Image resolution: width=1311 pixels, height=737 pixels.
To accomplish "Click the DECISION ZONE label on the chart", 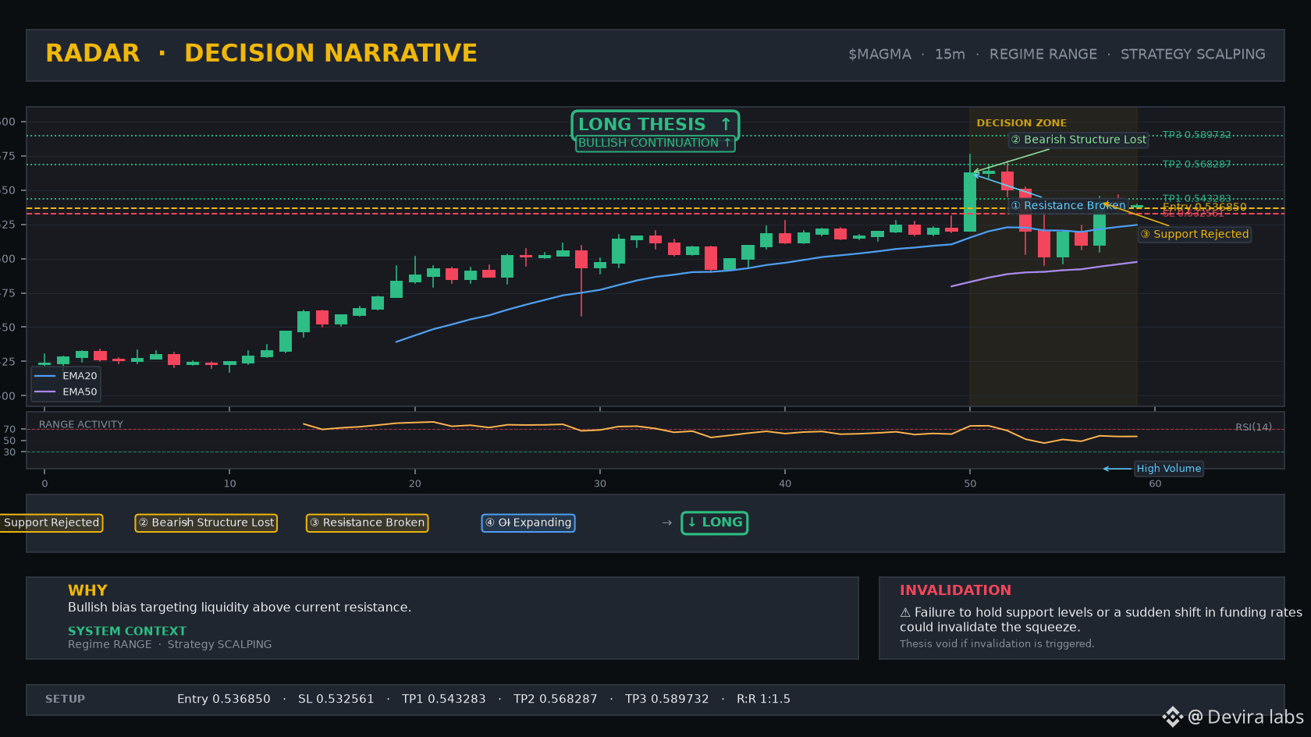I will pos(1021,123).
